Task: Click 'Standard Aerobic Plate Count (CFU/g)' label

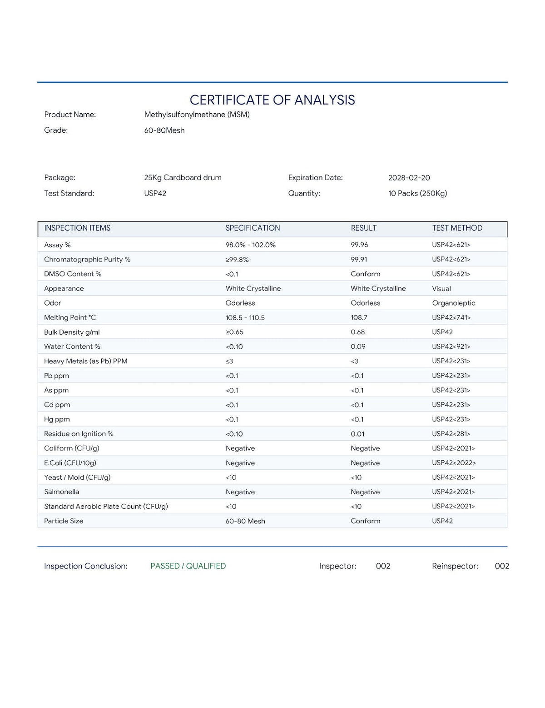Action: [x=106, y=507]
